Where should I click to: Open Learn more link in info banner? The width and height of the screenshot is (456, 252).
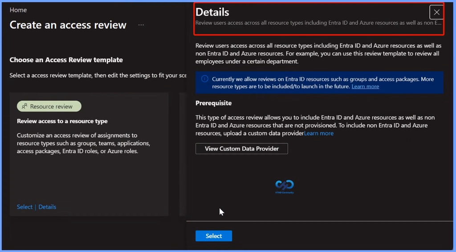365,87
